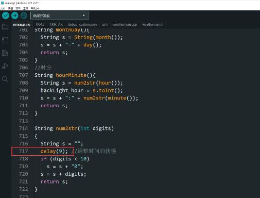
Task: Click line number 707 in gutter
Action: click(23, 75)
